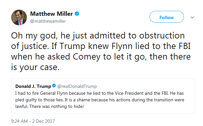This screenshot has height=126, width=203.
Task: Click the blue verified badge beside Matthew Miller
Action: [x=77, y=13]
